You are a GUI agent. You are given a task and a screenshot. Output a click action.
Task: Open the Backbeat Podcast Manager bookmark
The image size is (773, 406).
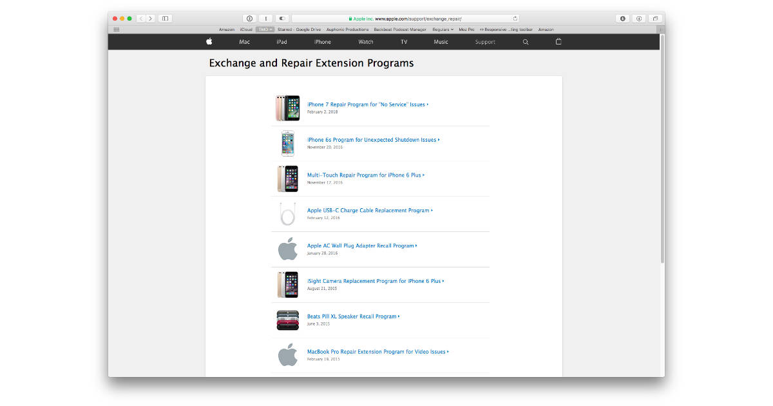tap(400, 29)
